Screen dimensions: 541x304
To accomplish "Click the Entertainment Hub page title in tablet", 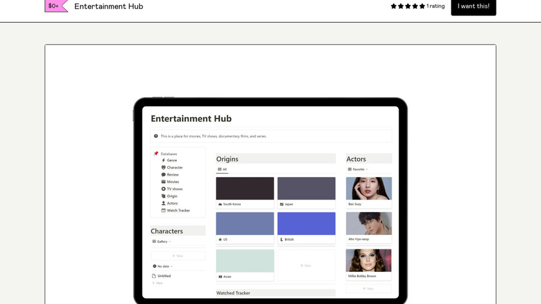I will coord(191,119).
